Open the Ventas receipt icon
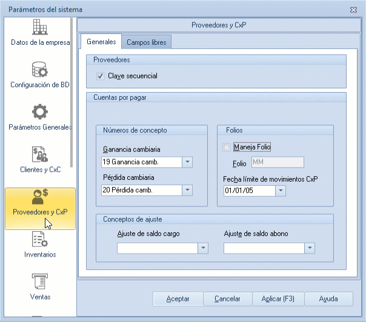 [40, 281]
